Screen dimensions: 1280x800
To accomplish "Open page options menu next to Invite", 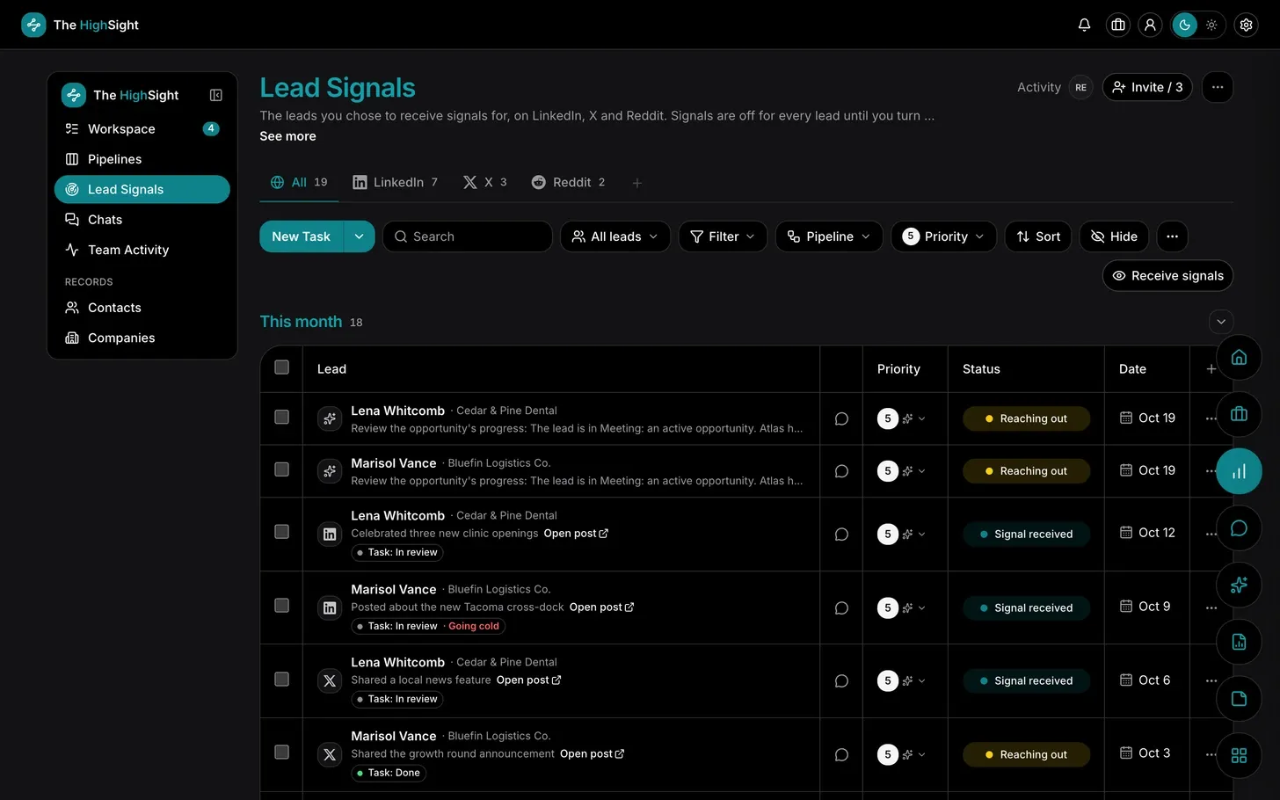I will coord(1218,87).
